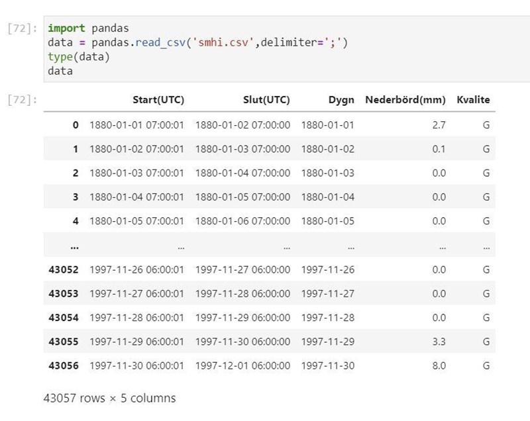This screenshot has height=421, width=530.
Task: Click the Slut(UTC) column header
Action: point(266,100)
